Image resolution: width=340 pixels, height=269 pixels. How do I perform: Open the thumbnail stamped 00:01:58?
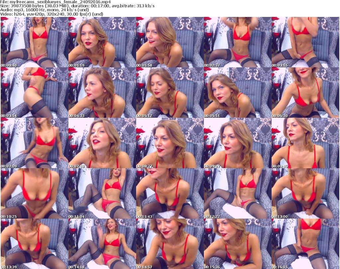pyautogui.click(x=170, y=42)
